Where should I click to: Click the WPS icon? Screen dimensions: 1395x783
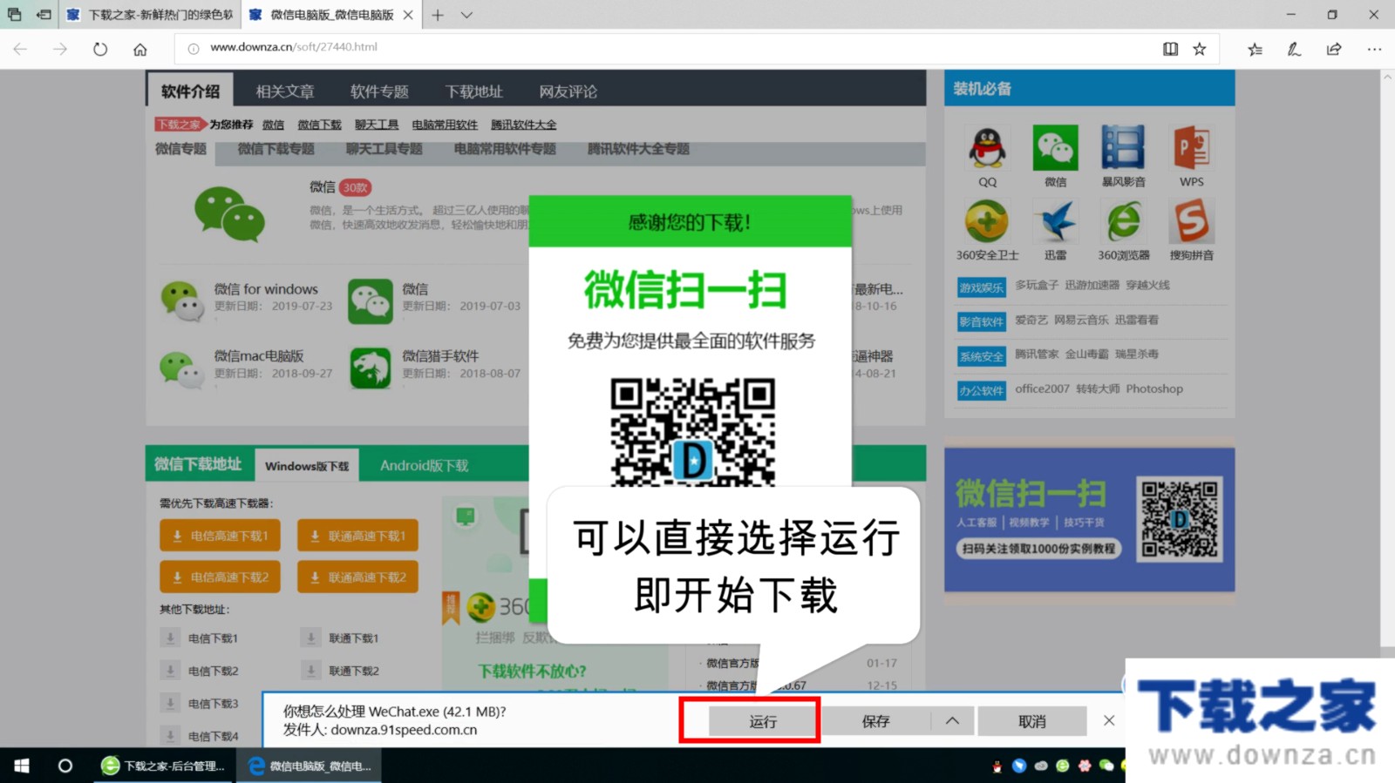point(1191,148)
